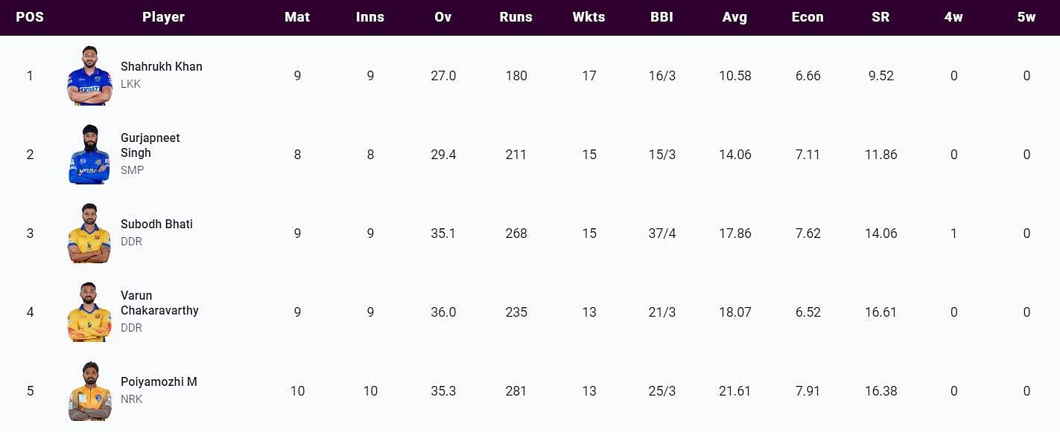Click Varun Chakaravarthy's player portrait
Viewport: 1060px width, 432px height.
tap(89, 312)
